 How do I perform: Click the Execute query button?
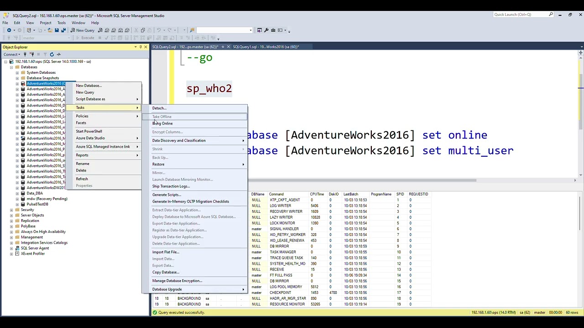click(85, 38)
